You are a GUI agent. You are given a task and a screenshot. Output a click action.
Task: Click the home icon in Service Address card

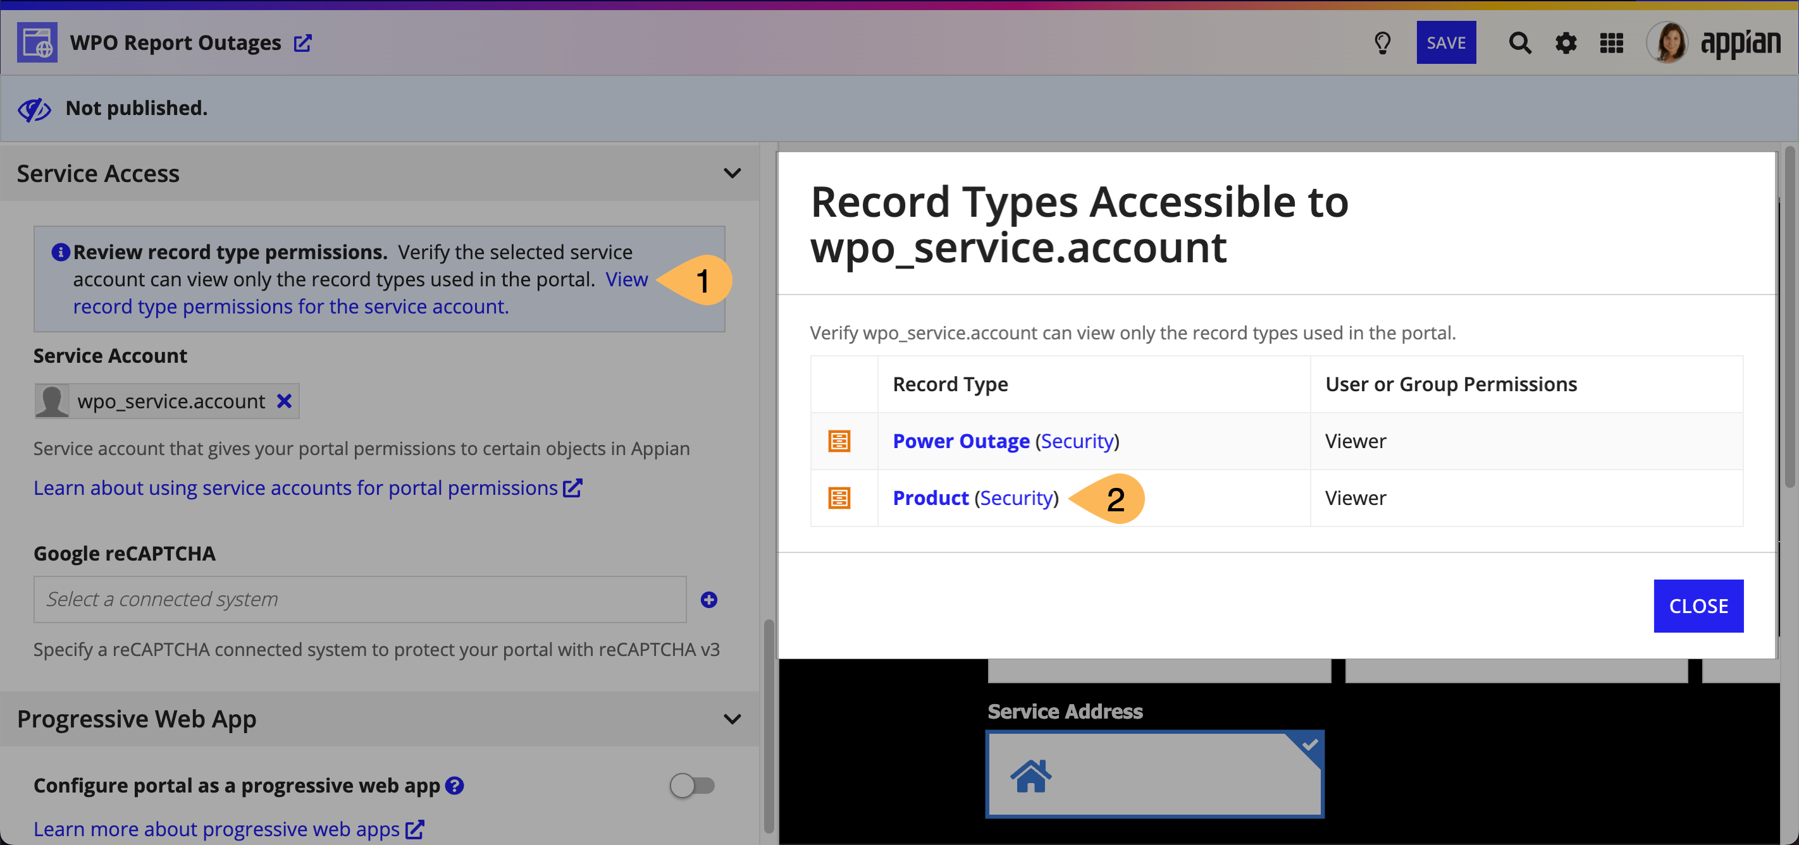point(1031,775)
